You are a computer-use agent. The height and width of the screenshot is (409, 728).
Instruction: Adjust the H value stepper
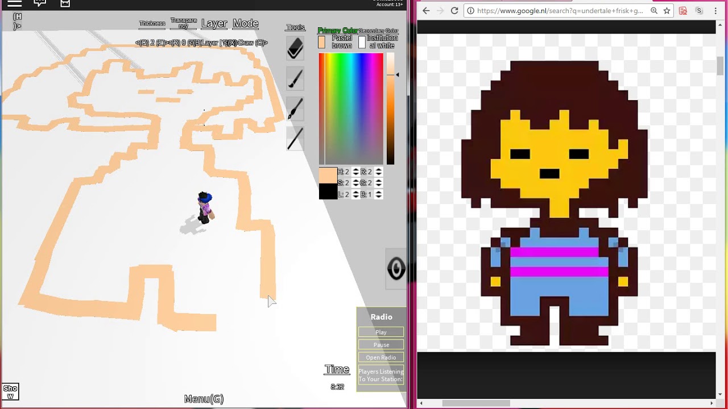(x=355, y=172)
